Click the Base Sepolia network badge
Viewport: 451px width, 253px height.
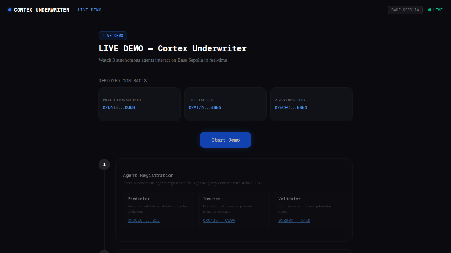pyautogui.click(x=405, y=10)
